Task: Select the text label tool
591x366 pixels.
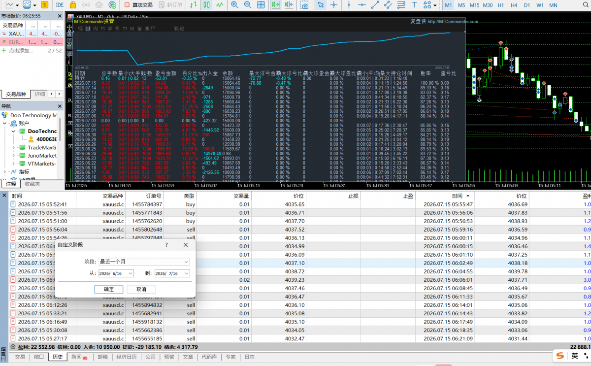Action: [x=414, y=5]
